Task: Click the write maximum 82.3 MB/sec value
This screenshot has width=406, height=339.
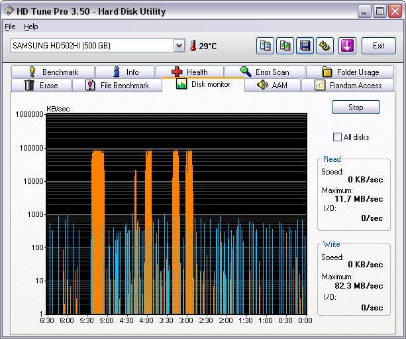Action: pos(358,286)
